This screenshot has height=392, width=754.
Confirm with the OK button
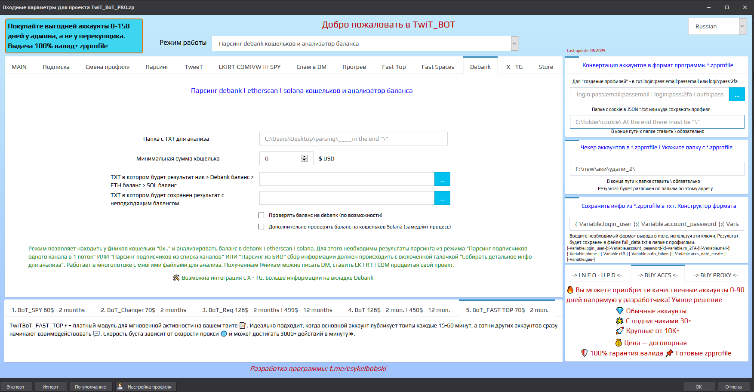click(x=699, y=387)
